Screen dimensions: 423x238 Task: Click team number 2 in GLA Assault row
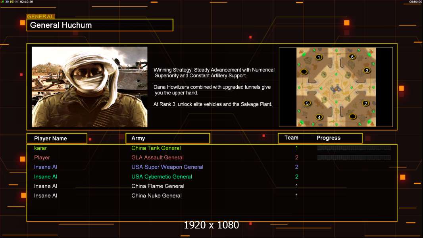[x=296, y=157]
